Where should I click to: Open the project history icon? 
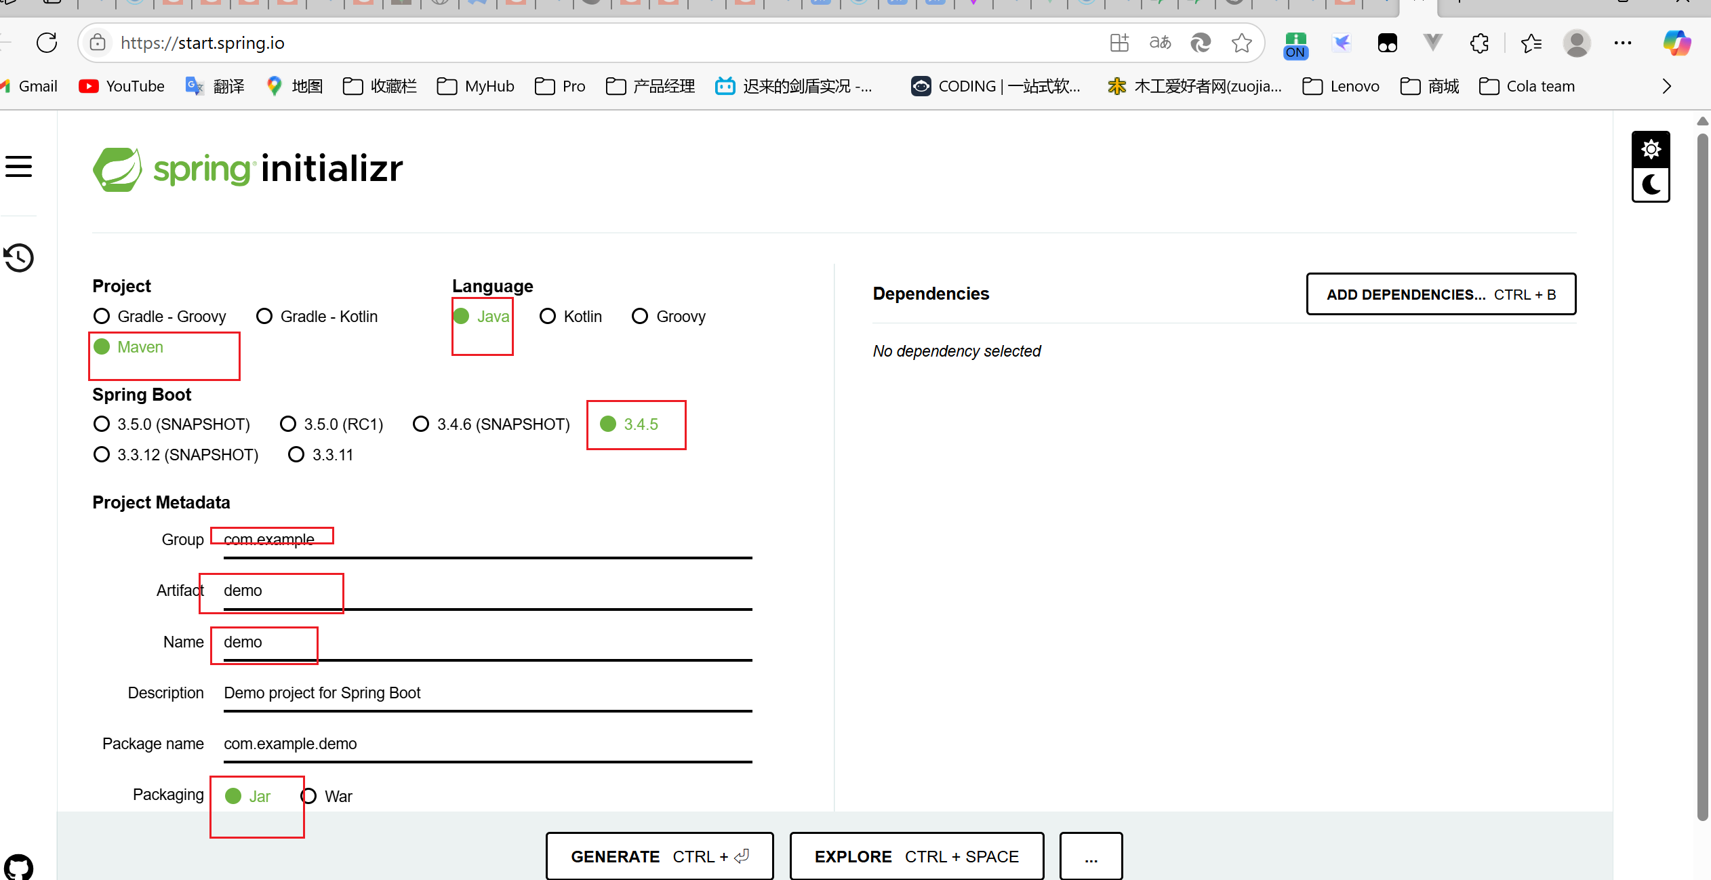(x=19, y=258)
